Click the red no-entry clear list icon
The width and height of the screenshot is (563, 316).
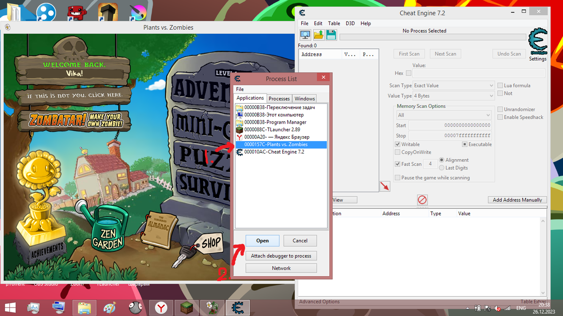pyautogui.click(x=422, y=200)
